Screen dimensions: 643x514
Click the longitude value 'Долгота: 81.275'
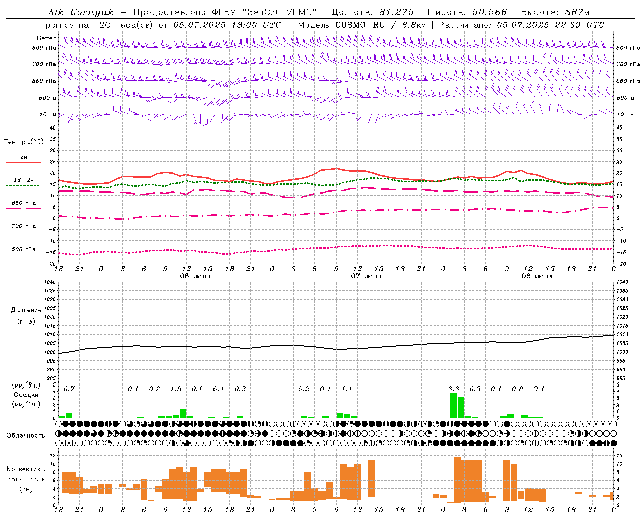click(x=373, y=12)
